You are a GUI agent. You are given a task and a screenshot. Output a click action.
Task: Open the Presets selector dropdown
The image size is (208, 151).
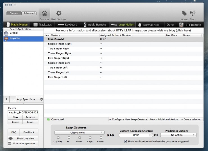tap(24, 113)
